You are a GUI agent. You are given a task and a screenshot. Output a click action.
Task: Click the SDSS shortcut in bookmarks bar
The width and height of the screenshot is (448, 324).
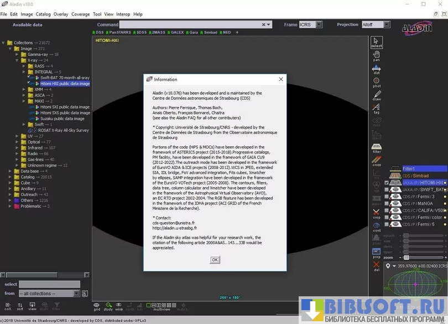click(141, 33)
